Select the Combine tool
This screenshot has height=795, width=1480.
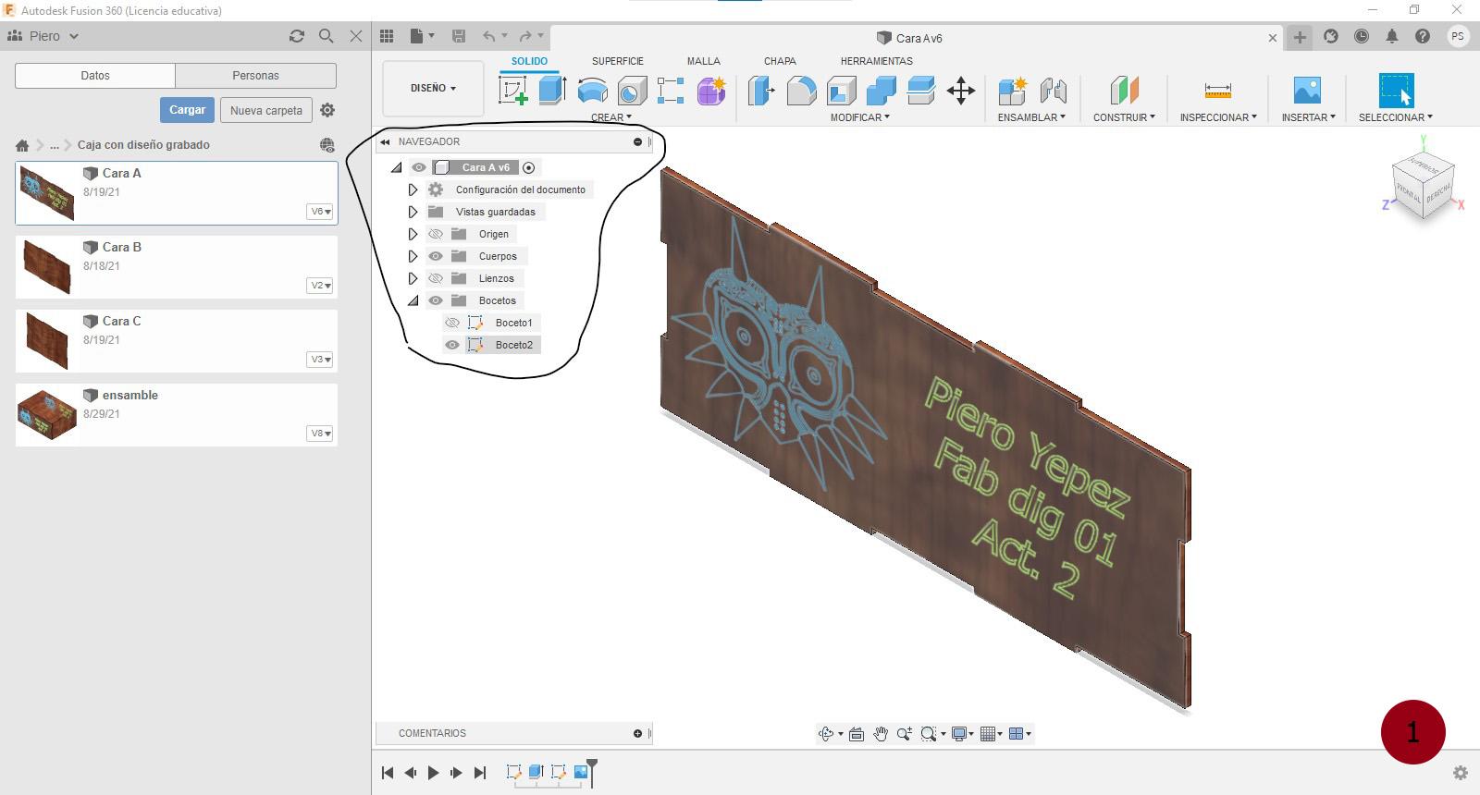click(881, 91)
